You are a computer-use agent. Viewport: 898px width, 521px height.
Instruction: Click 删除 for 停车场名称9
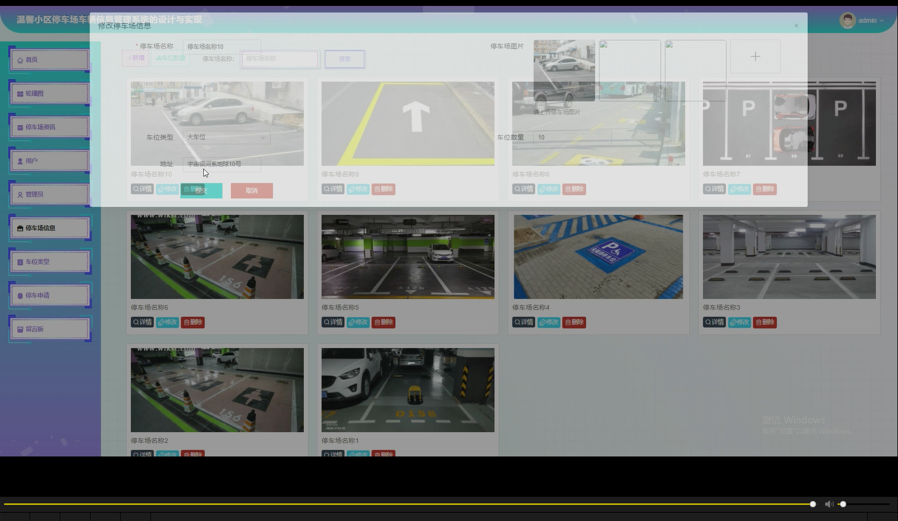tap(384, 189)
